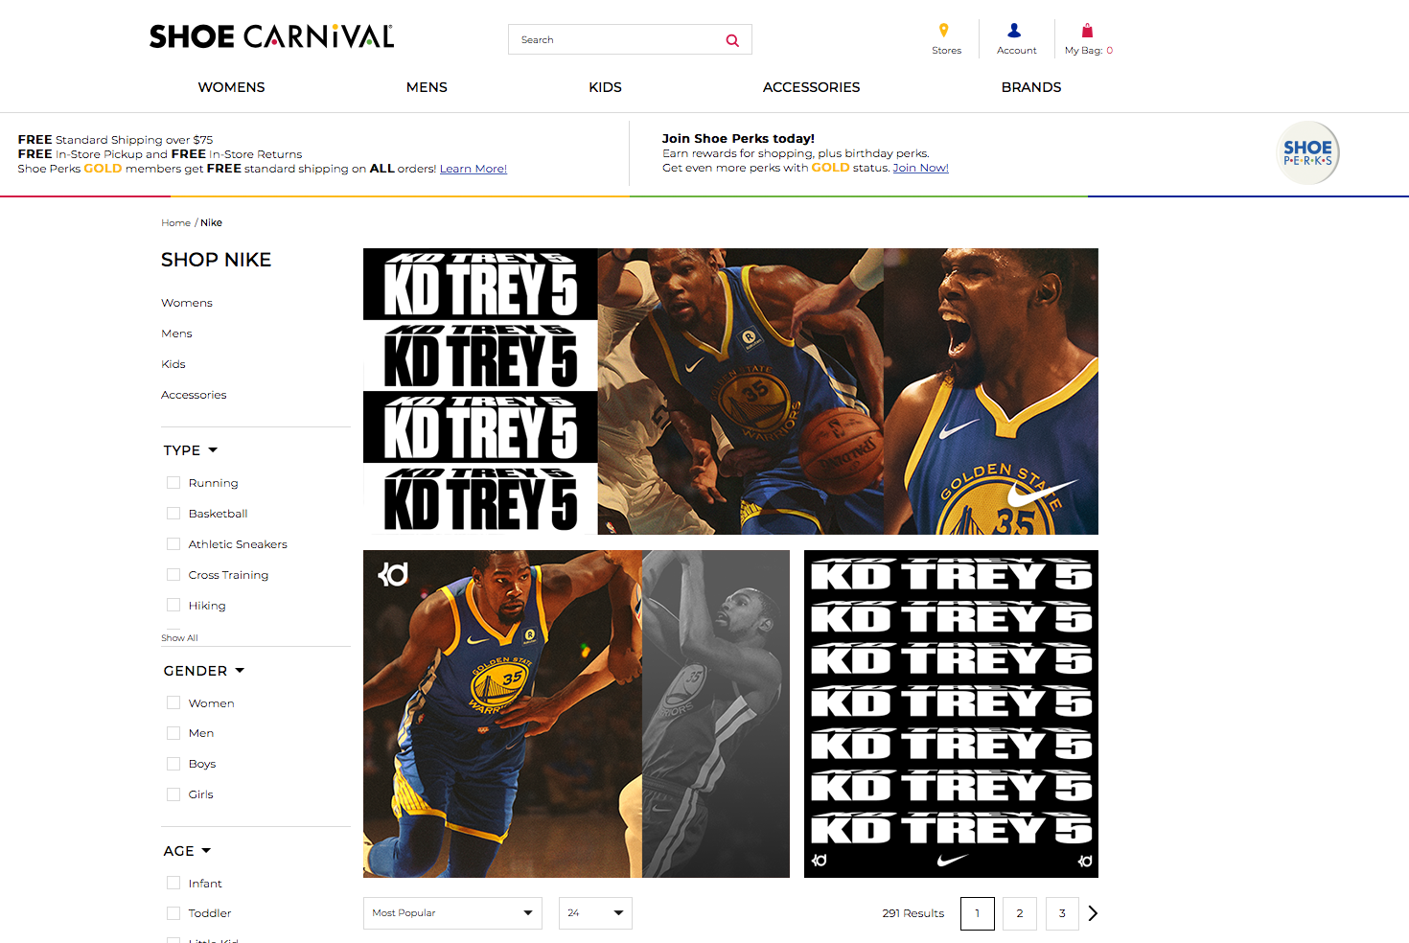Open the 24 items-per-page dropdown
This screenshot has width=1409, height=943.
[595, 913]
